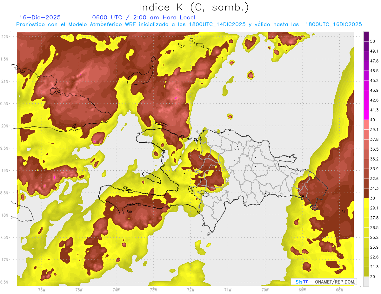Image resolution: width=381 pixels, height=294 pixels.
Task: Click the color bar value "25.2"
Action: pyautogui.click(x=375, y=237)
